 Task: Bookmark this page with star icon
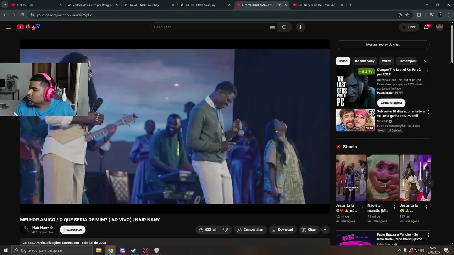[407, 15]
